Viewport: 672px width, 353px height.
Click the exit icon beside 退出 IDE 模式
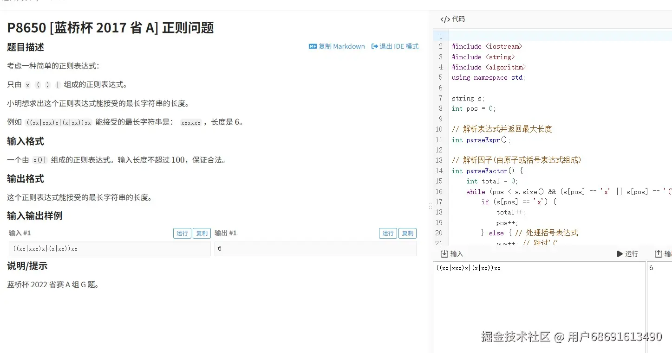[x=375, y=46]
